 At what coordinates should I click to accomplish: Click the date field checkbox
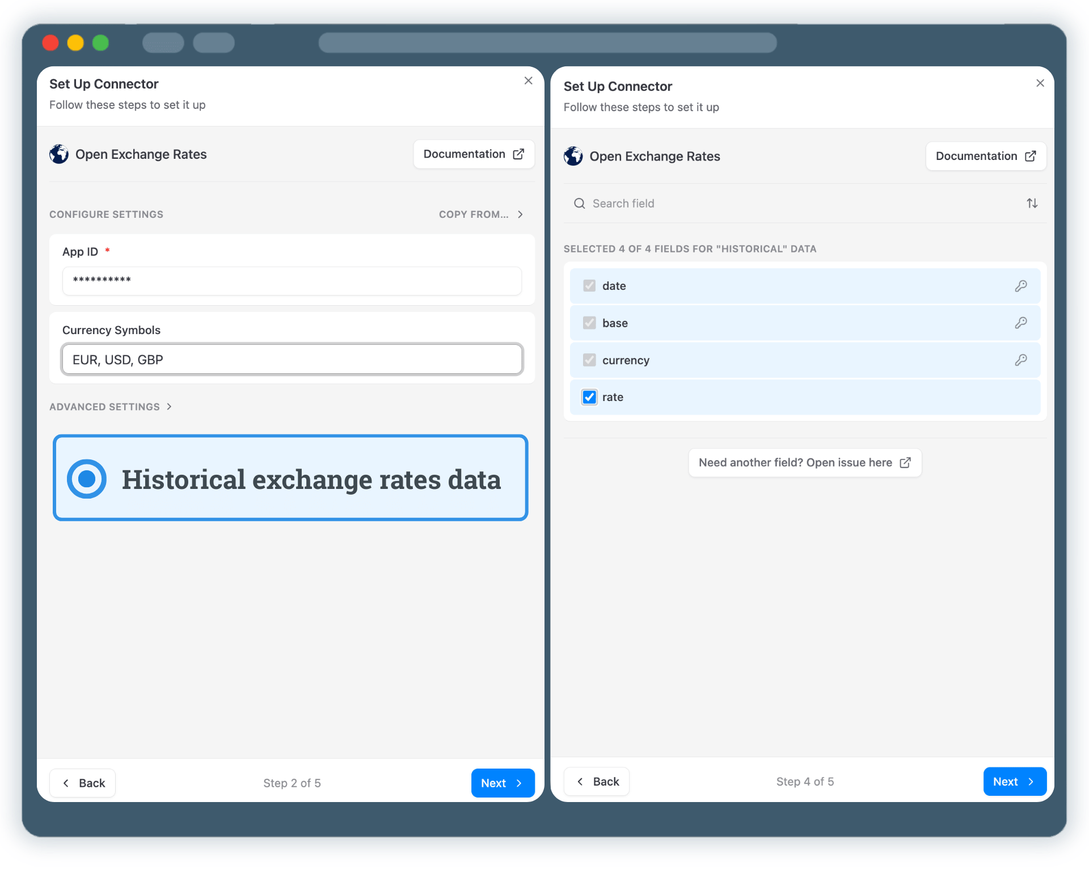tap(589, 285)
